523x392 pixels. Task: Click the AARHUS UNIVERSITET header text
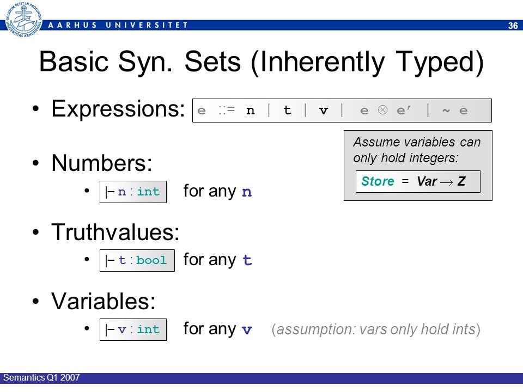tap(118, 25)
